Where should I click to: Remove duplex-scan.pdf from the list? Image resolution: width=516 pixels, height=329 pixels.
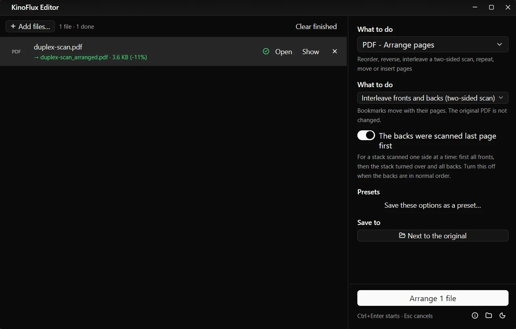click(x=335, y=51)
